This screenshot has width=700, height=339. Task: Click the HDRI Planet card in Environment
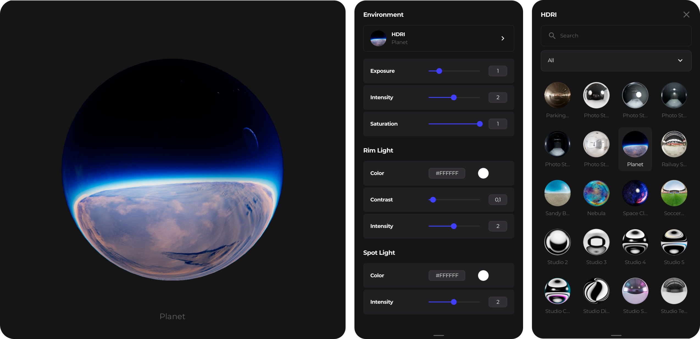(x=438, y=38)
